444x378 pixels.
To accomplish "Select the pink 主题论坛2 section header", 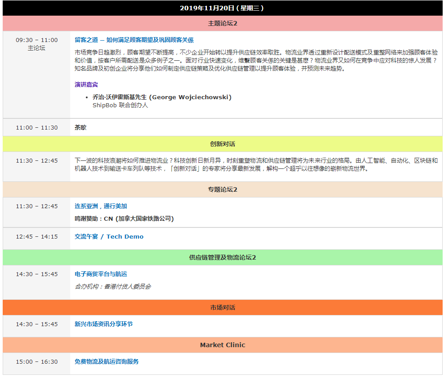I will click(x=222, y=23).
